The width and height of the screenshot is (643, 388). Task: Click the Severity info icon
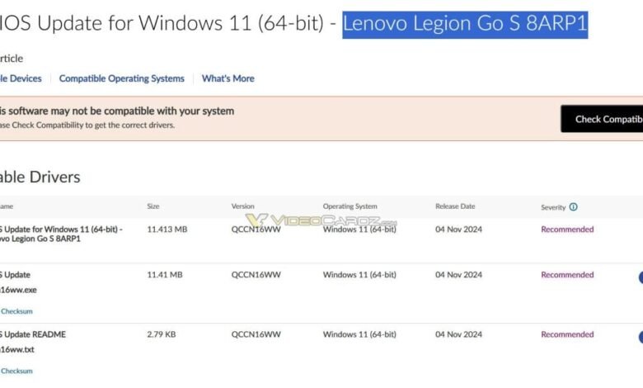[x=573, y=207]
